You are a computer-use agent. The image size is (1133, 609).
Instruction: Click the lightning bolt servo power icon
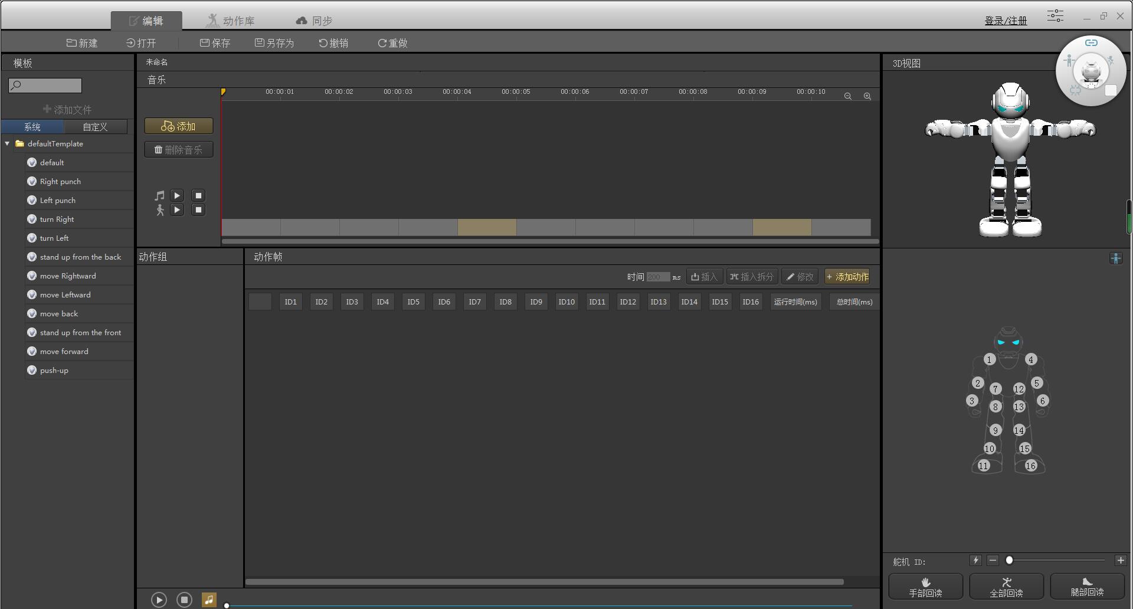click(x=975, y=560)
